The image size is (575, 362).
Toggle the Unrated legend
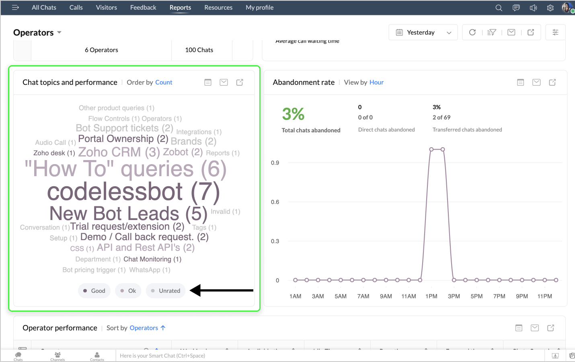[x=166, y=291]
